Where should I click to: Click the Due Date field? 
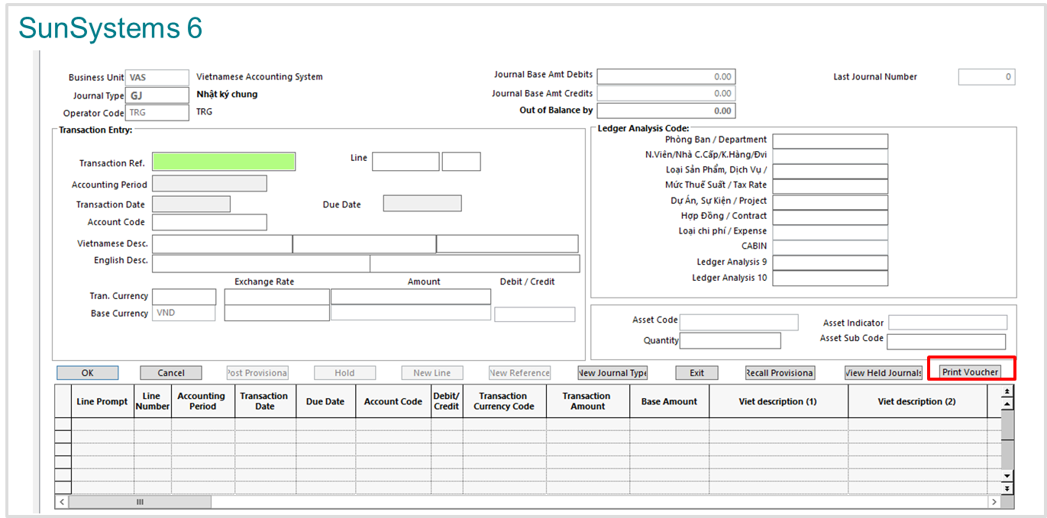click(422, 204)
